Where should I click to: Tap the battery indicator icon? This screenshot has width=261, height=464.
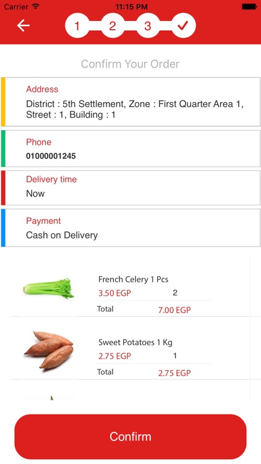point(249,6)
